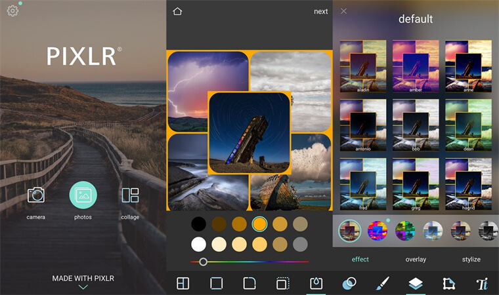Apply the dean effect
The width and height of the screenshot is (499, 295).
tap(468, 125)
